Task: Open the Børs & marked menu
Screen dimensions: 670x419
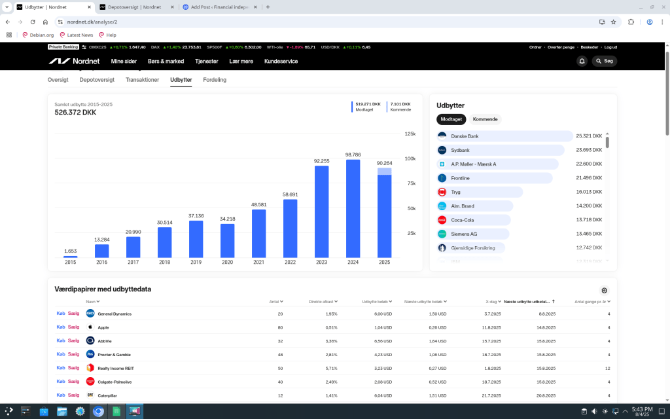Action: pyautogui.click(x=166, y=61)
